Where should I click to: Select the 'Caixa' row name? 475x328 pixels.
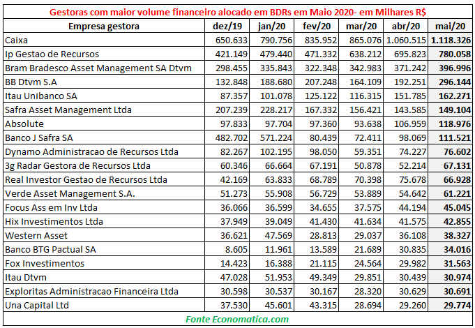(x=16, y=40)
